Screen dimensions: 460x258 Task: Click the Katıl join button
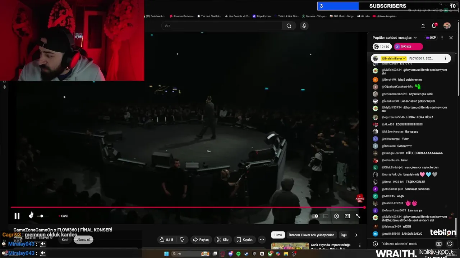[65, 240]
